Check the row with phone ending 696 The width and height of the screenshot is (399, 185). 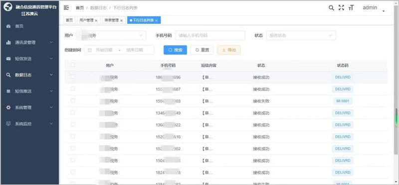coord(73,77)
